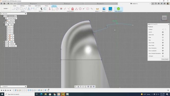Open the data panel grid icon
The height and width of the screenshot is (96, 170).
coord(1,3)
